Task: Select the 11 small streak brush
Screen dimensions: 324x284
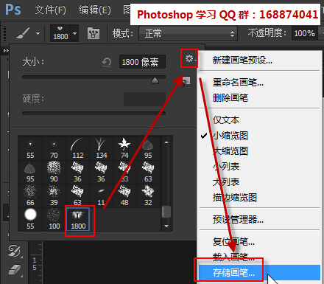Action: pyautogui.click(x=101, y=195)
